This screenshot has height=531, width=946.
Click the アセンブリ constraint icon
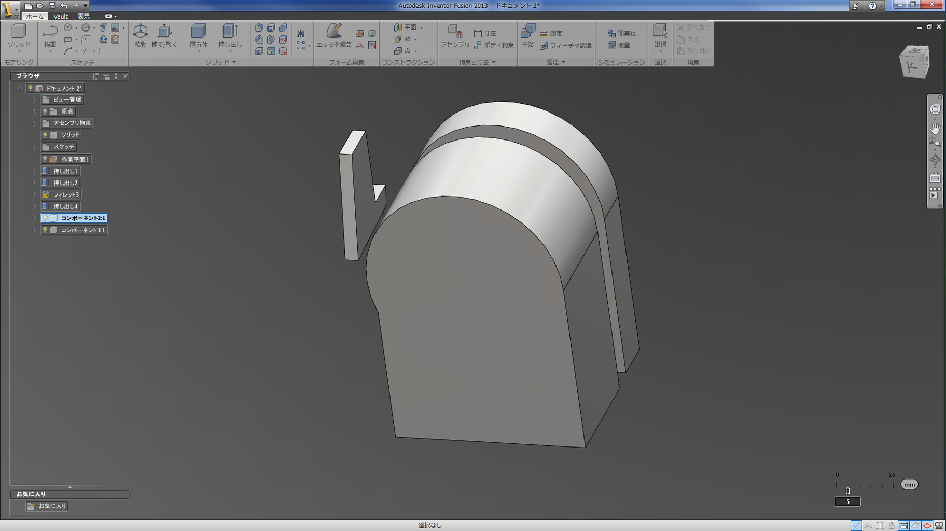tap(454, 35)
